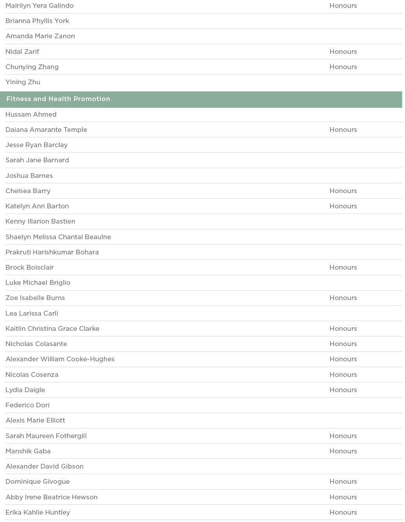Select the name Yining Zhu
The height and width of the screenshot is (522, 405).
[x=23, y=82]
